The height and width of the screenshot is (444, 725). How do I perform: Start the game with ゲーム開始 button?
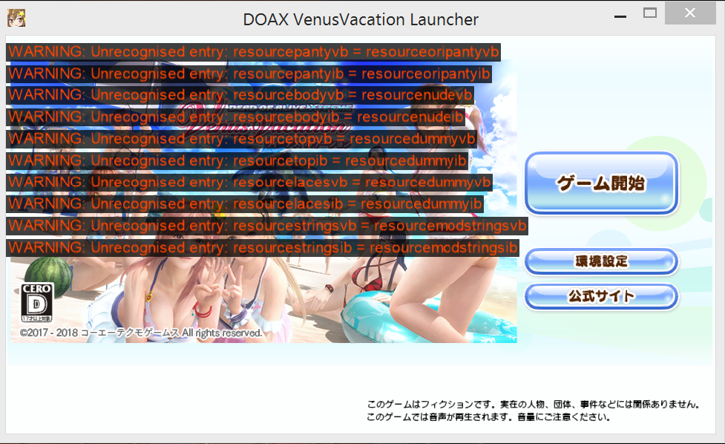(602, 183)
